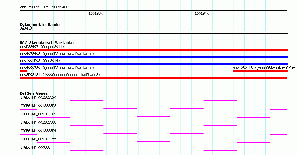297x155 pixels.
Task: Click the magenta intron line of NM_001282390
Action: (x=154, y=100)
